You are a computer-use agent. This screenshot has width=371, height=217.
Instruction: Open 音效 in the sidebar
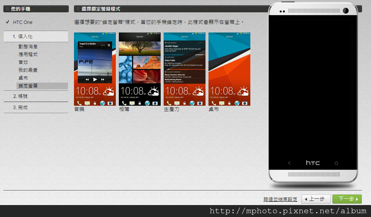(23, 62)
